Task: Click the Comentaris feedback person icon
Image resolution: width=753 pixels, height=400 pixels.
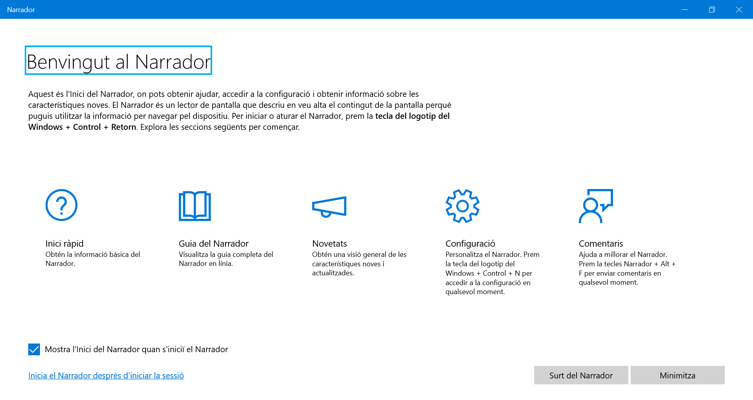Action: (596, 206)
